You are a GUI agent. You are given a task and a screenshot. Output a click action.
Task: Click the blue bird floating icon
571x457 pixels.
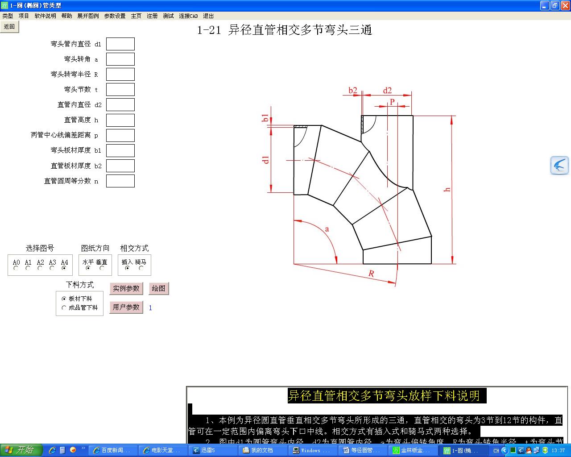tap(559, 166)
